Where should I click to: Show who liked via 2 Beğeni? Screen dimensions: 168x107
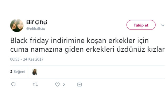pyautogui.click(x=18, y=72)
